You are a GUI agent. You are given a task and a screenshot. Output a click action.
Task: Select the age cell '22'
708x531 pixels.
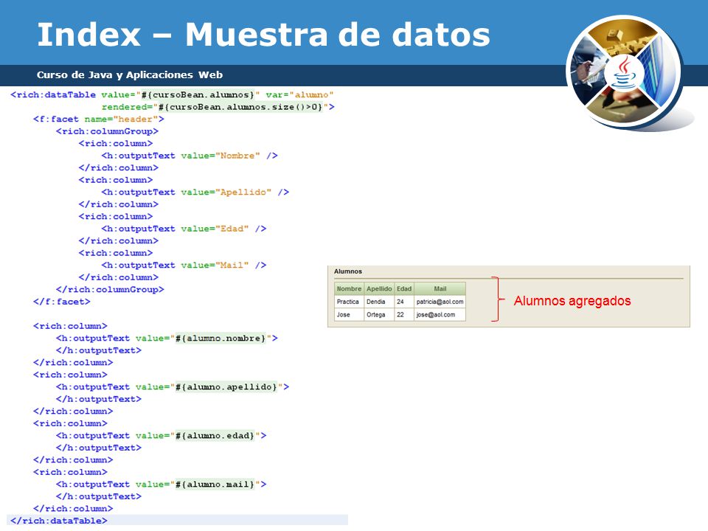pos(404,315)
